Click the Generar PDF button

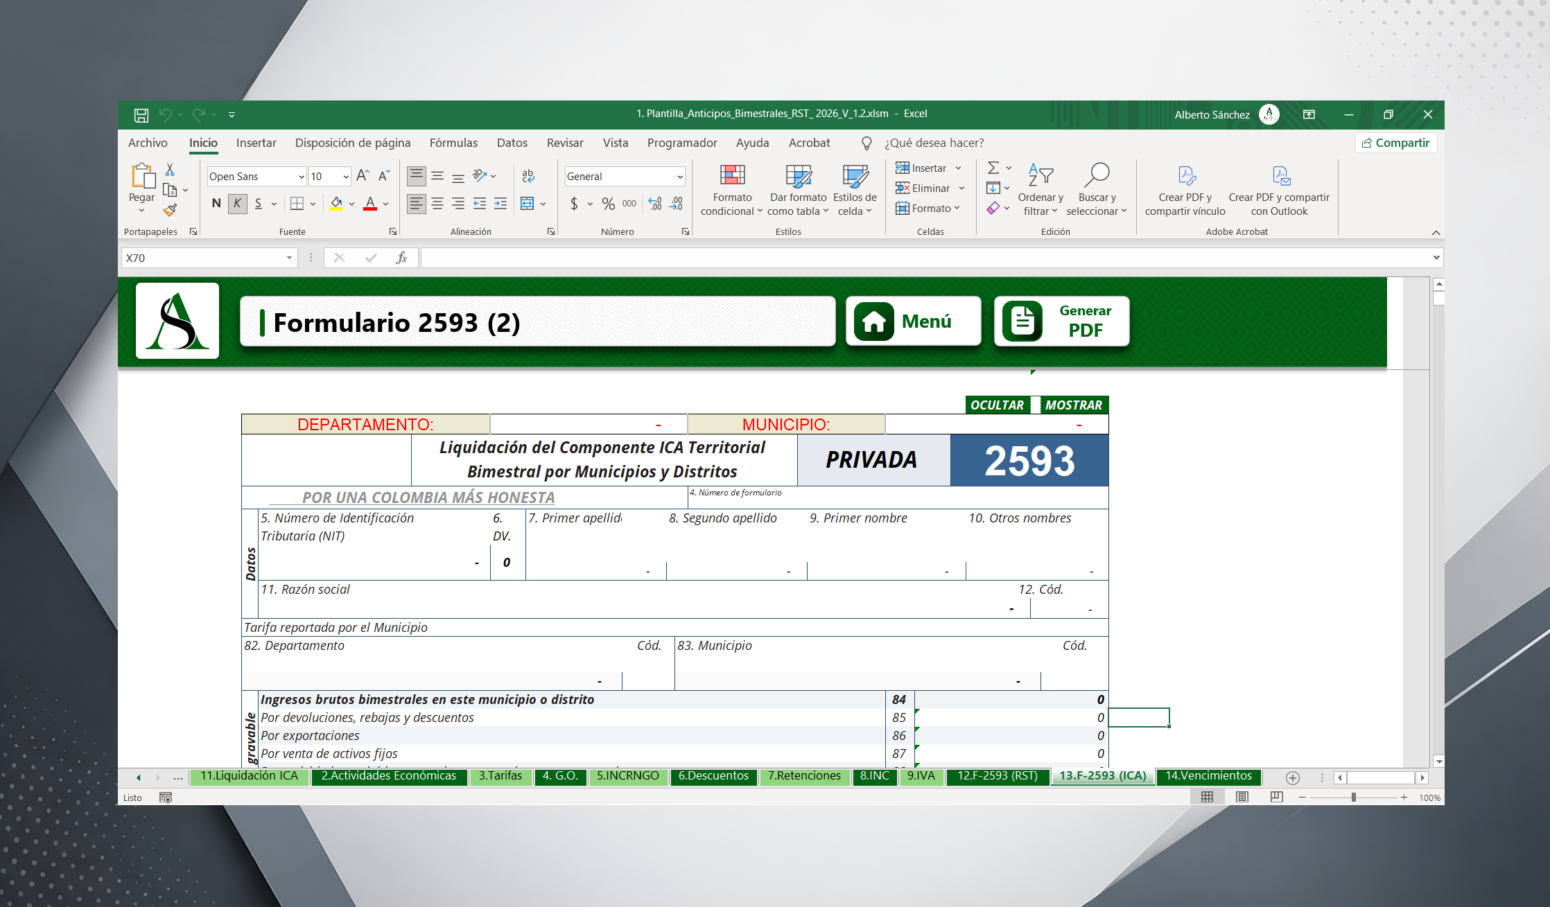click(1061, 321)
